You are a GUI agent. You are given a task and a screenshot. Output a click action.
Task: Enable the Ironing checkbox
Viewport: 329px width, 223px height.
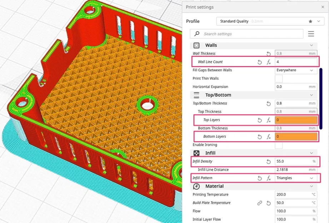(x=279, y=145)
